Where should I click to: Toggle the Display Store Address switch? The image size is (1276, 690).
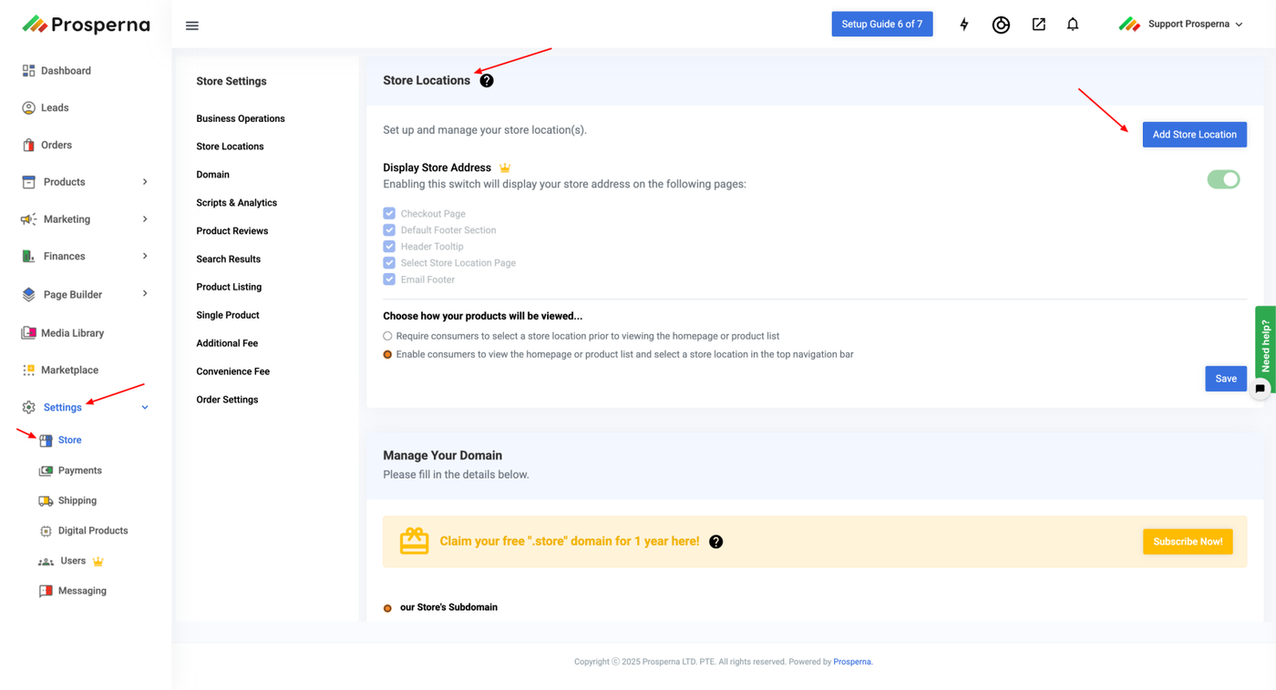click(1223, 179)
